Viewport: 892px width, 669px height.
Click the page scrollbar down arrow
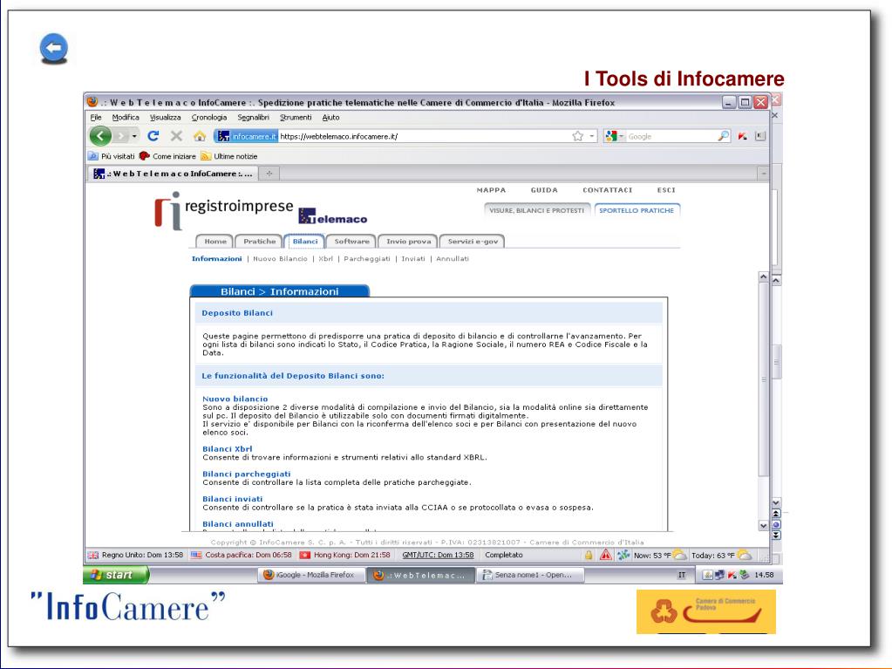click(x=764, y=526)
